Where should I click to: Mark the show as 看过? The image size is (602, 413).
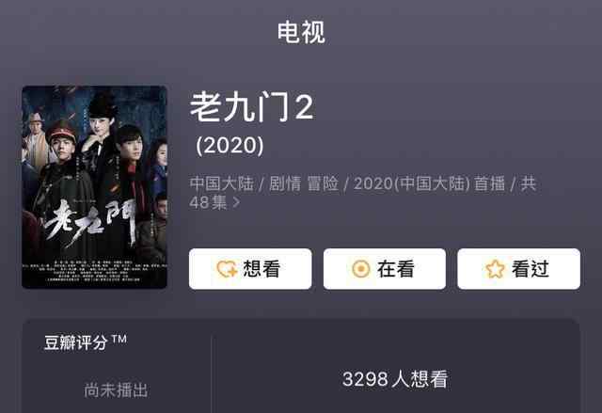518,269
